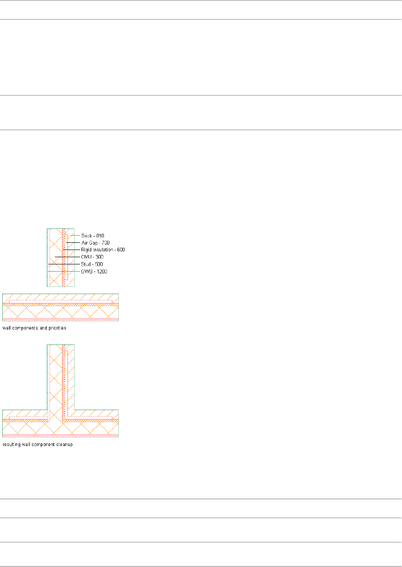
Task: Select the horizontal wall diagram above the priorities caption
Action: point(61,308)
